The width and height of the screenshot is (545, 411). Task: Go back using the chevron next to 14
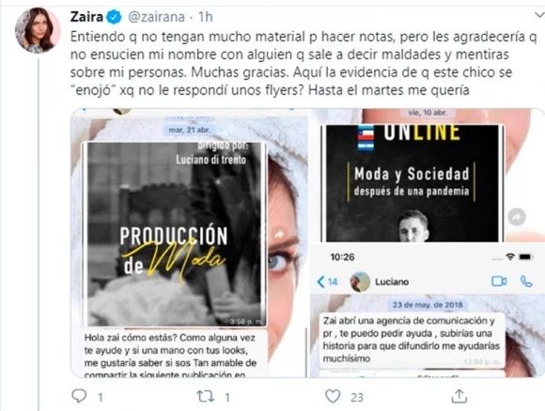pos(320,281)
